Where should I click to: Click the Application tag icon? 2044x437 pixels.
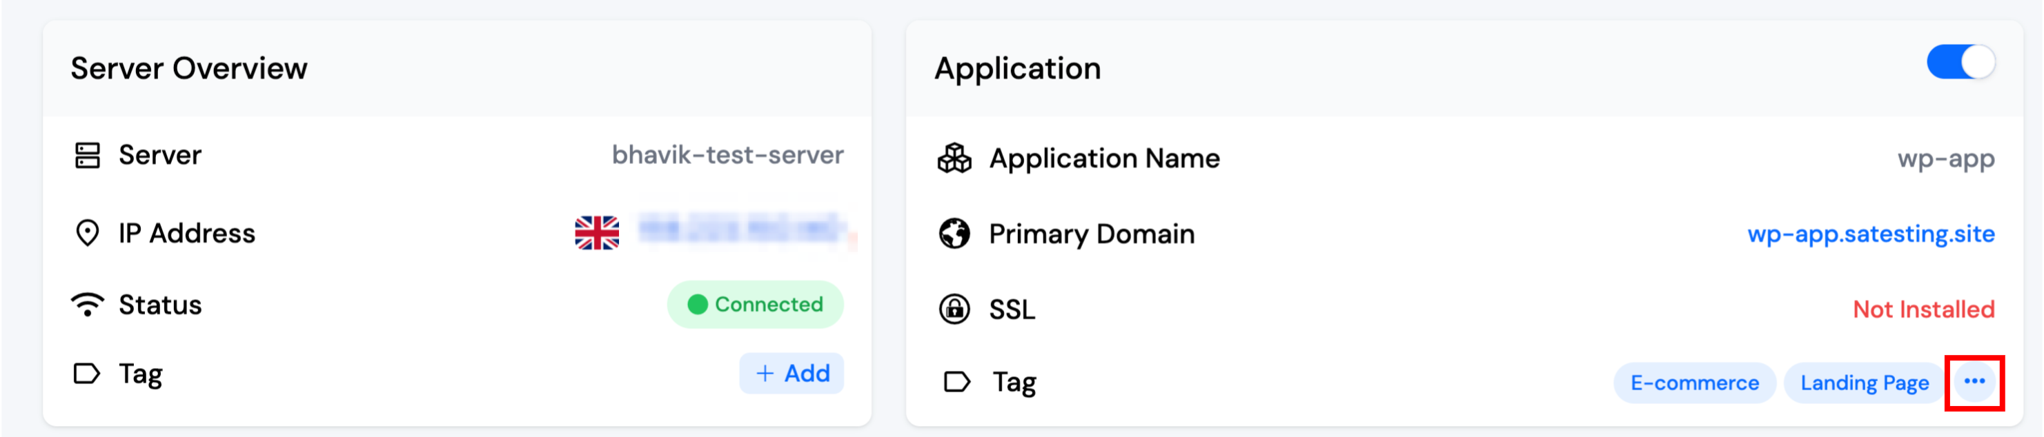coord(956,383)
